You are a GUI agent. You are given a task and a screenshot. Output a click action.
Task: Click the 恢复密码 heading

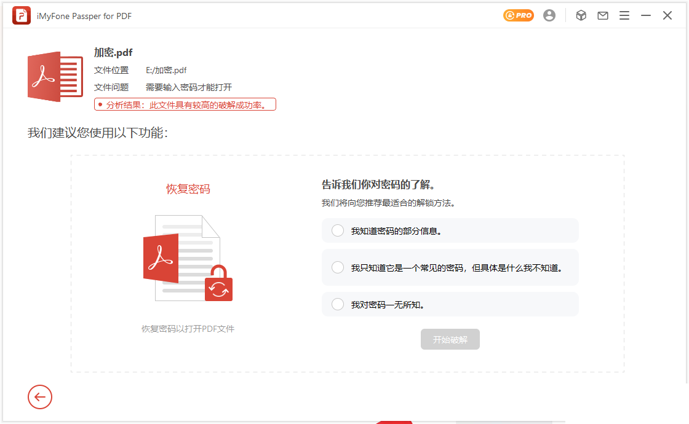click(188, 189)
